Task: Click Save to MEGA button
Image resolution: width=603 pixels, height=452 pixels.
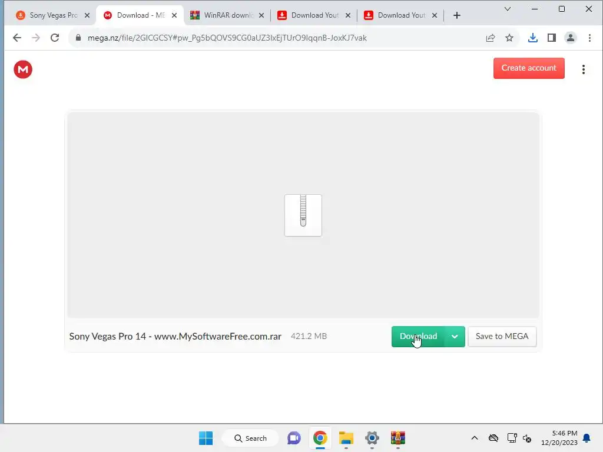Action: 502,336
